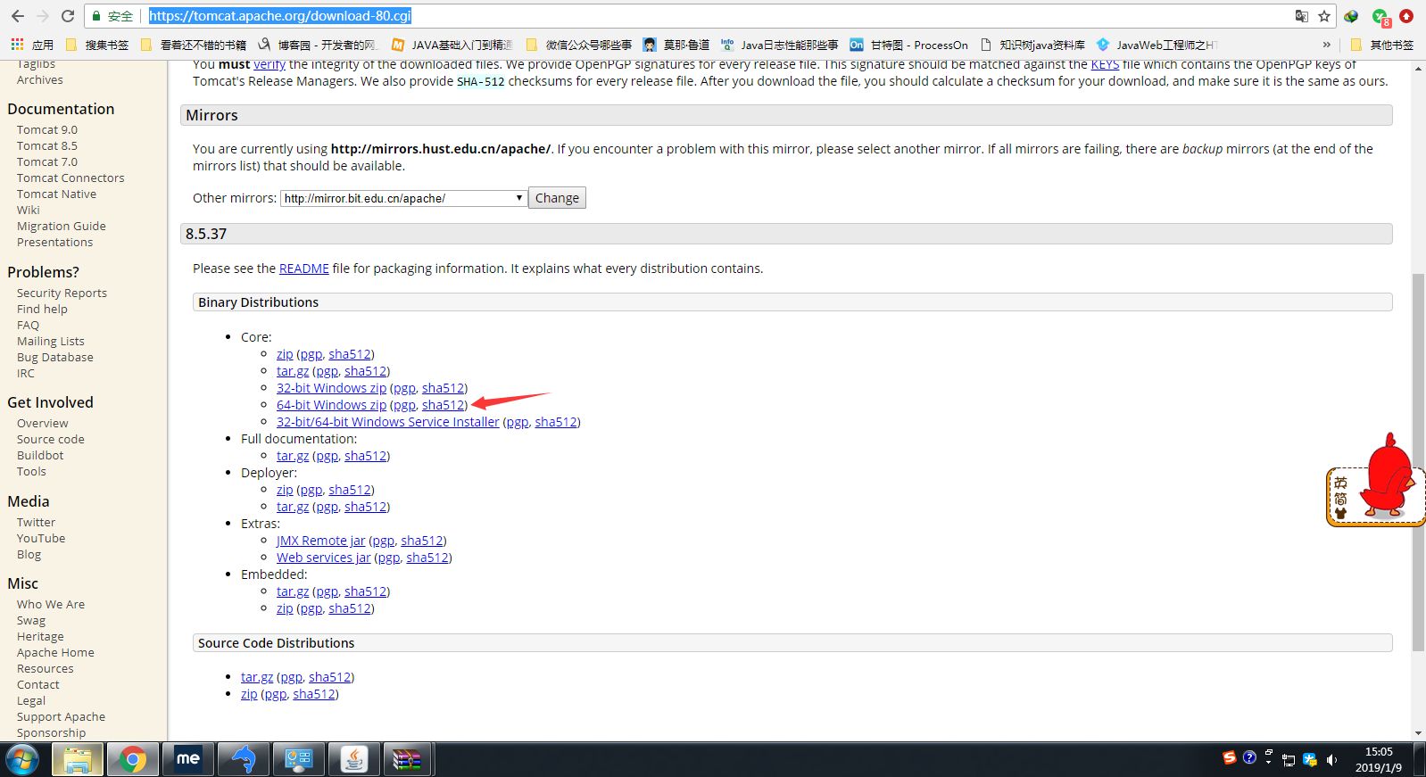Open the blue bird app in taskbar
The image size is (1426, 777).
243,760
